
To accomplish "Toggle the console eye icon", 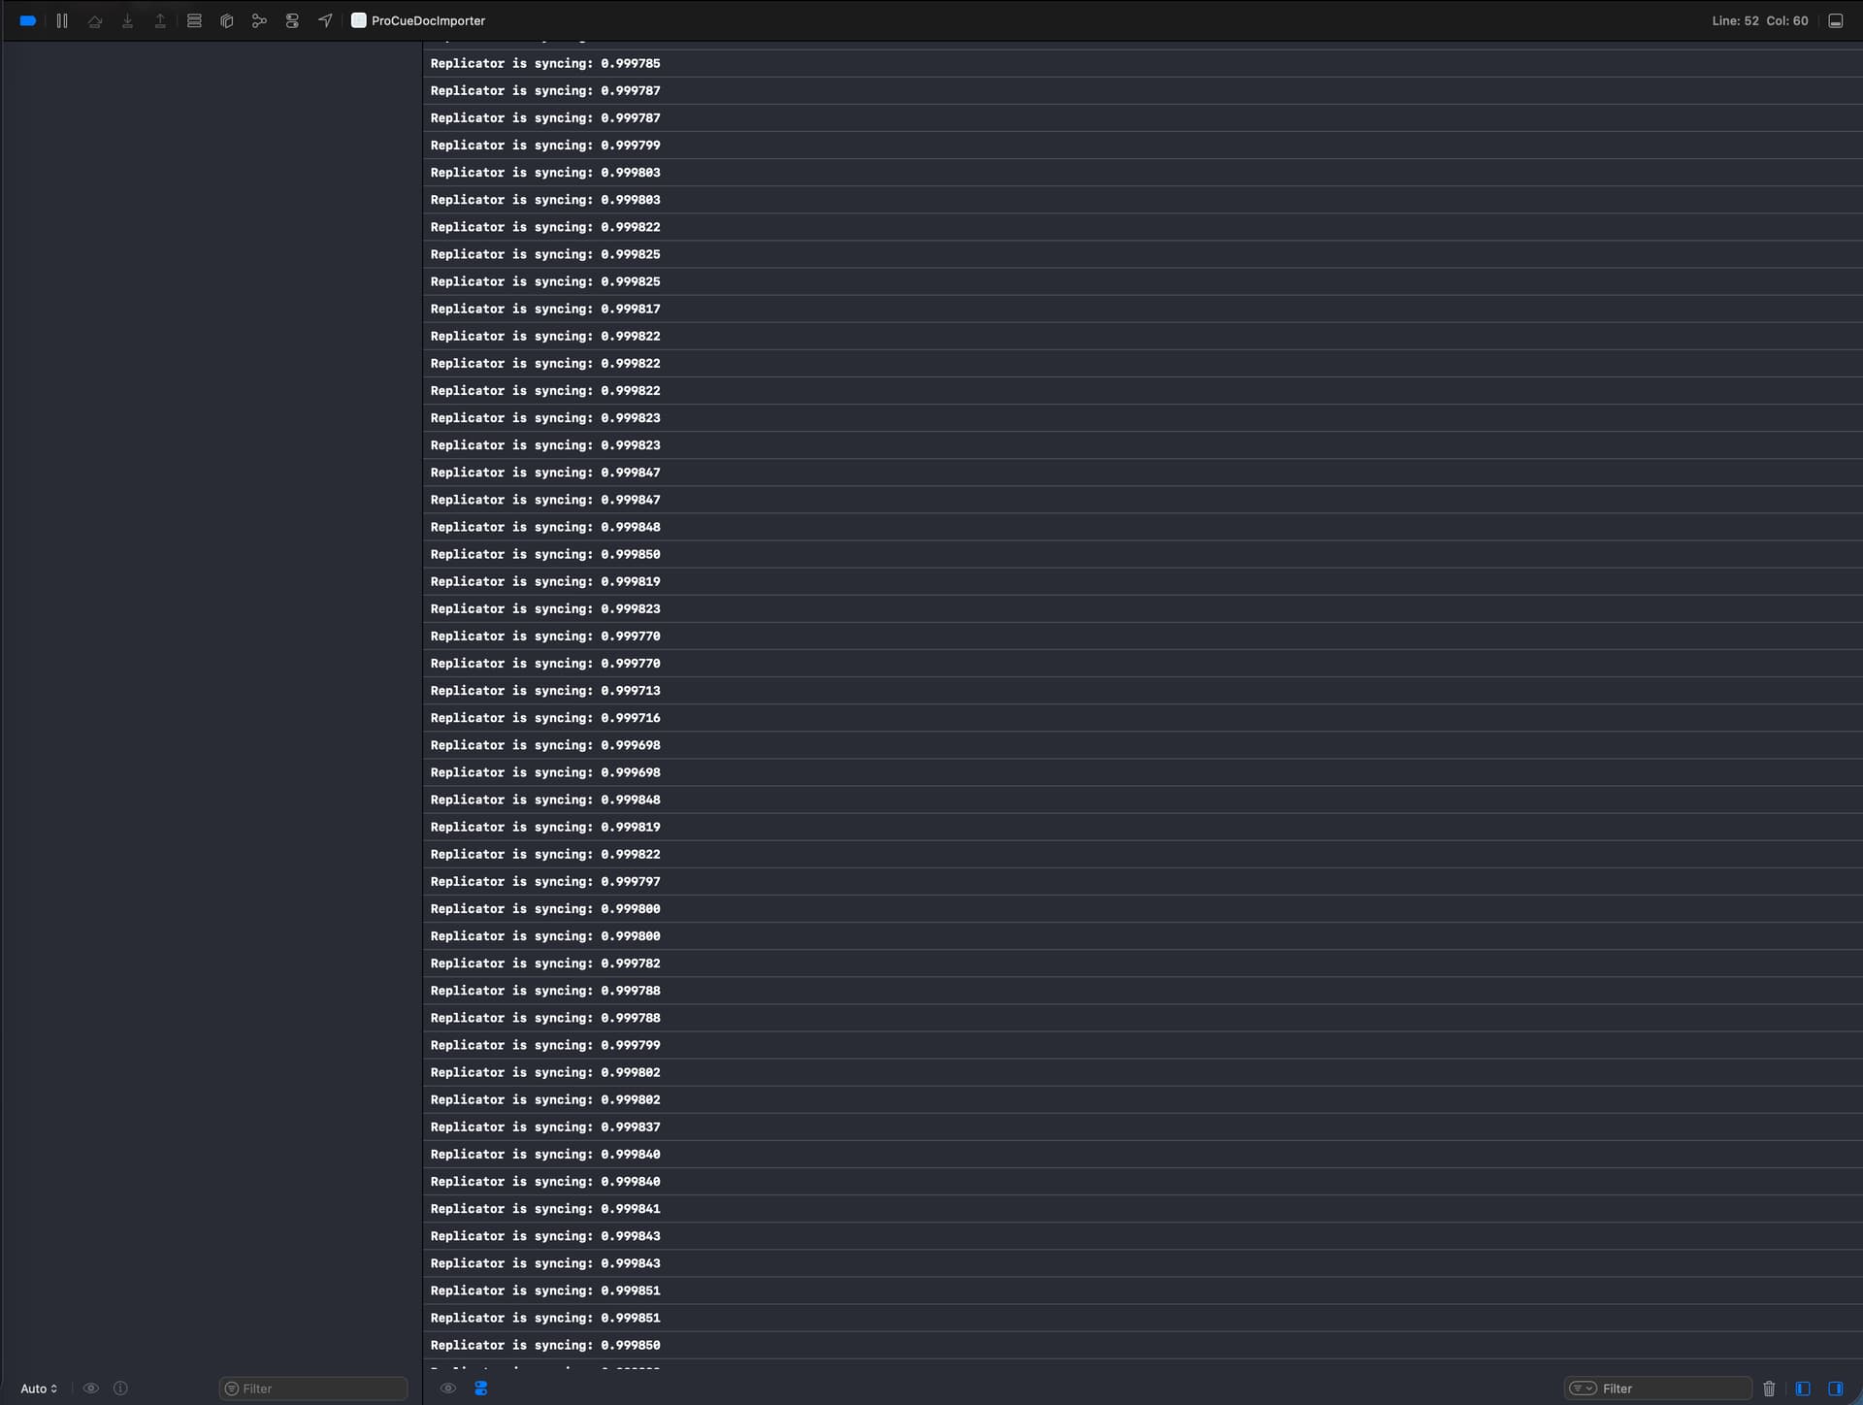I will coord(447,1389).
